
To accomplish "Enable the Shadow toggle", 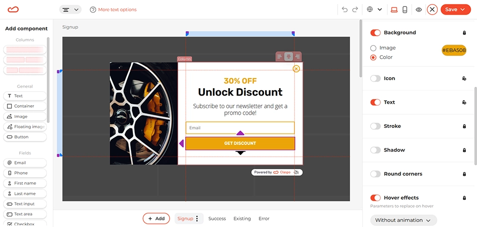I will pos(375,150).
